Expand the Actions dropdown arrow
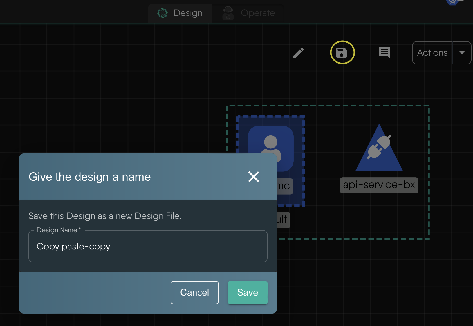 (462, 53)
